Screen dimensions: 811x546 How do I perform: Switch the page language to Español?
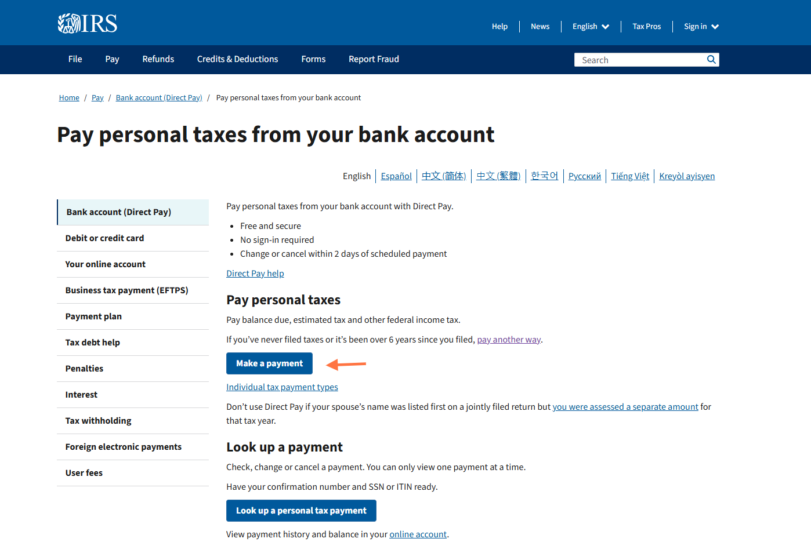pyautogui.click(x=396, y=176)
